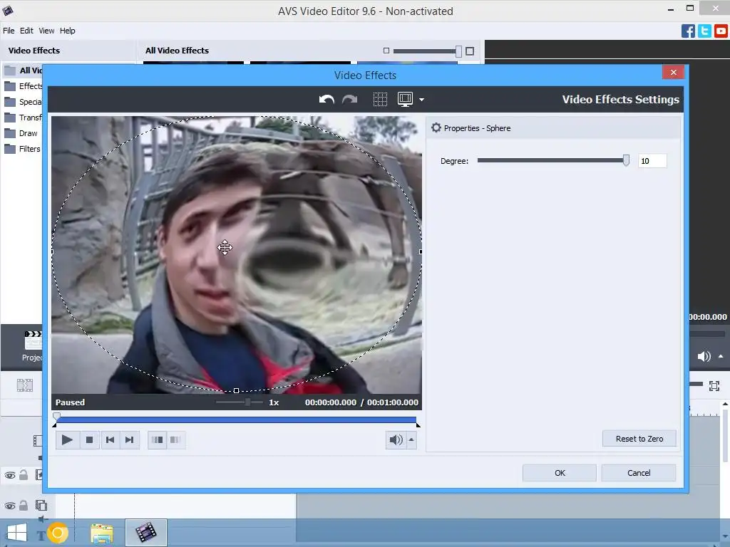Click Reset to Zero button
The height and width of the screenshot is (547, 730).
639,439
